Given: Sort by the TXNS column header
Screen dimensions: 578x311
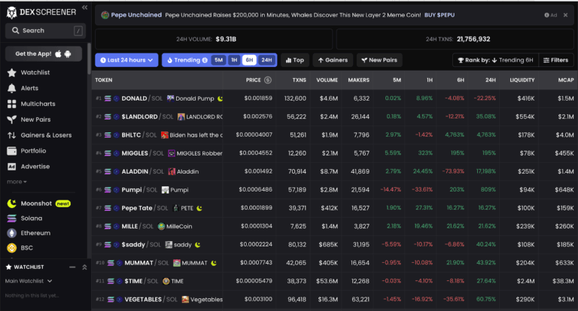Looking at the screenshot, I should coord(299,80).
